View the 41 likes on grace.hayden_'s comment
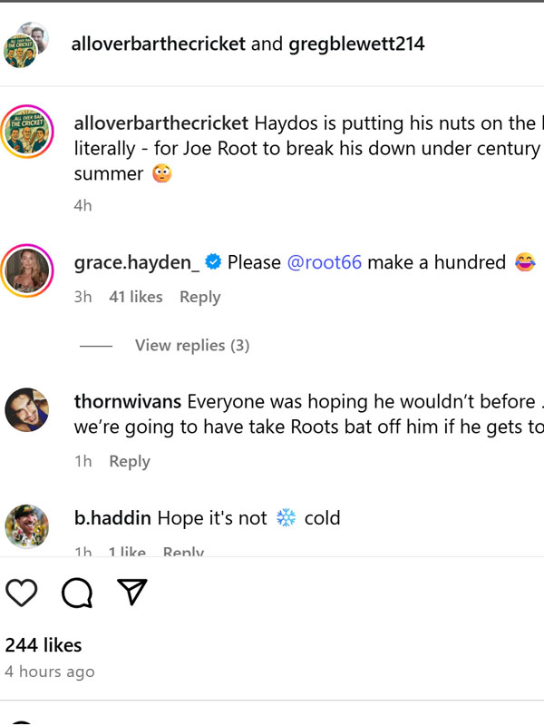544x726 pixels. (136, 297)
